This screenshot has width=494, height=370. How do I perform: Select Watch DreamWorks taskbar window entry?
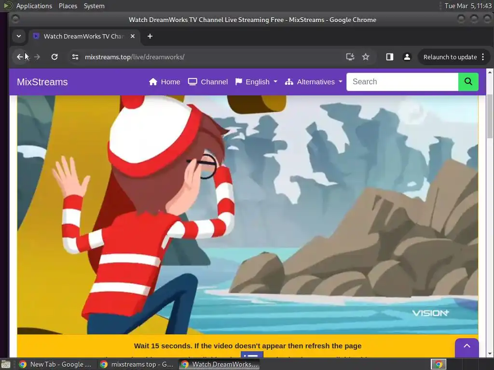(220, 364)
